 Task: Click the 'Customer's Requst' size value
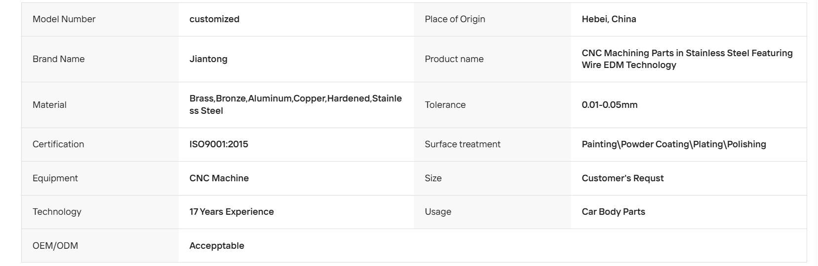[x=623, y=178]
